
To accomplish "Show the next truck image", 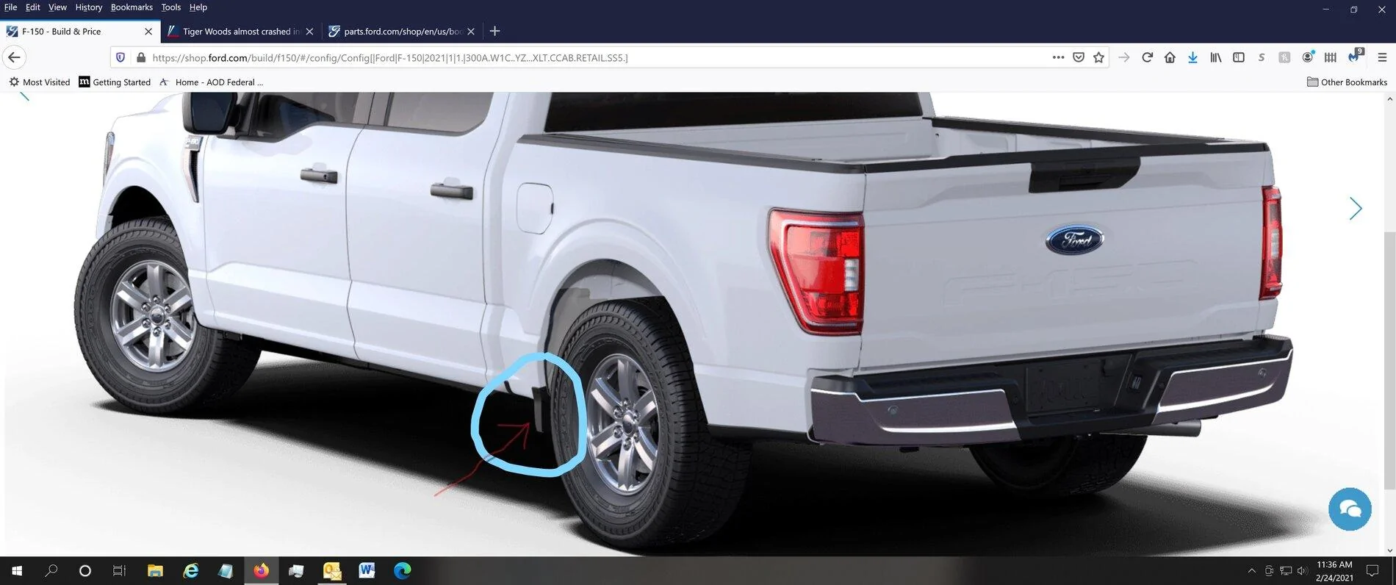I will coord(1355,209).
